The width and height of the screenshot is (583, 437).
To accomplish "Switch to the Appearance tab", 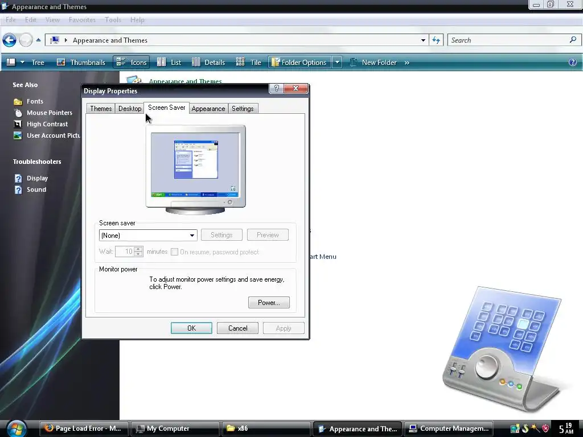I will pos(208,109).
